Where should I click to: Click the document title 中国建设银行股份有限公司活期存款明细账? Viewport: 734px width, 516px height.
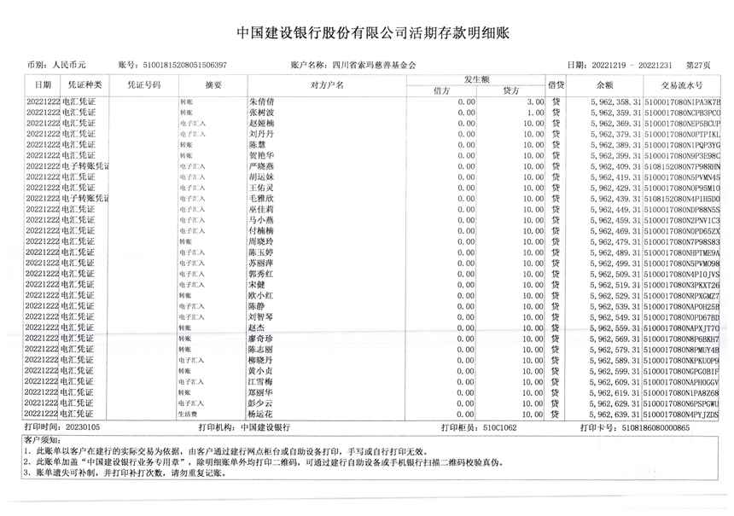[x=373, y=32]
